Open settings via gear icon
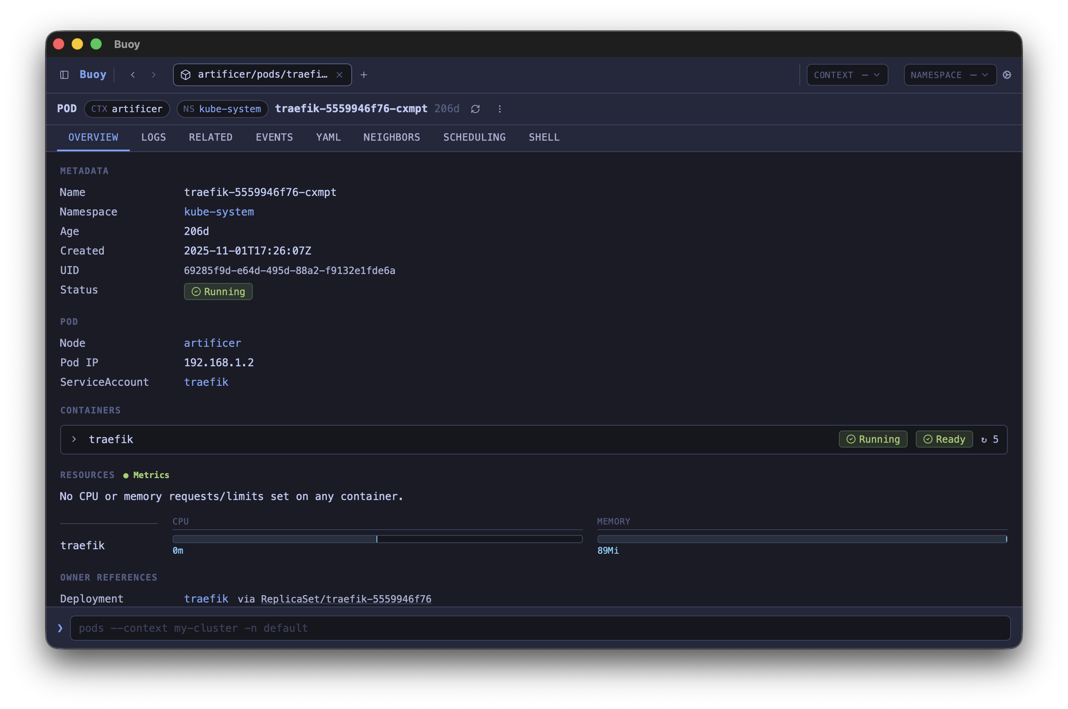Viewport: 1068px width, 709px height. click(x=1007, y=75)
